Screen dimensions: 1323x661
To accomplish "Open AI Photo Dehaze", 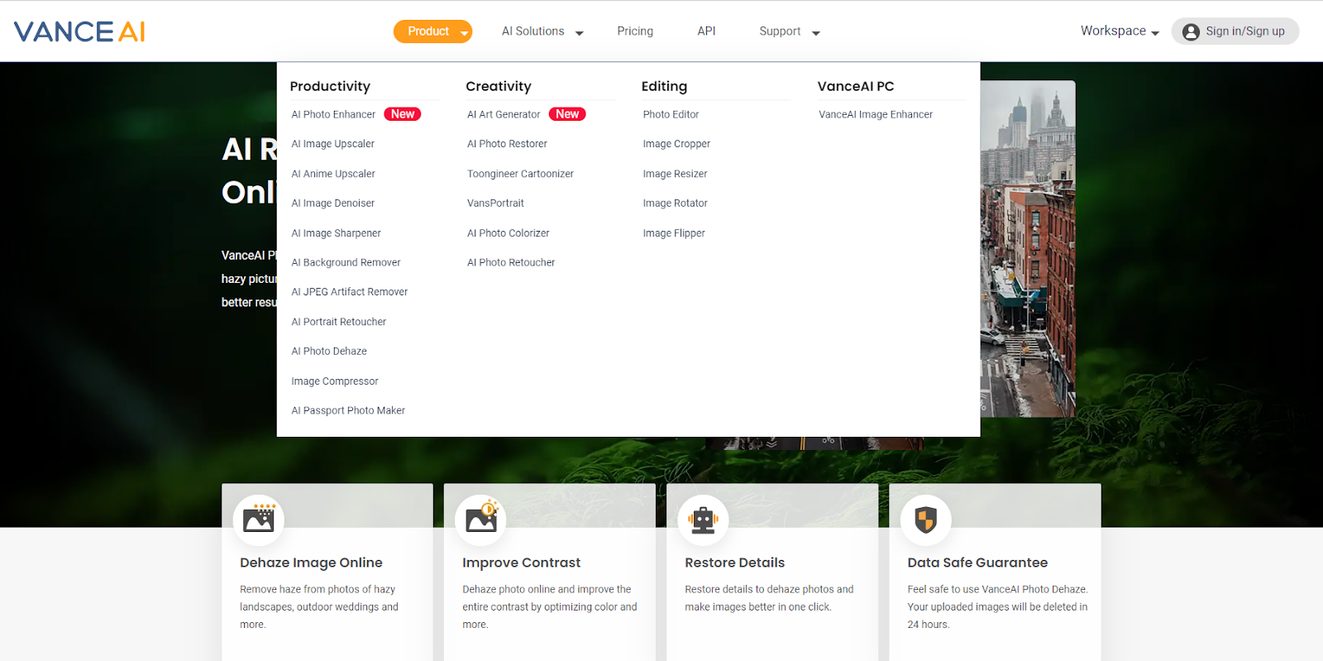I will 329,352.
